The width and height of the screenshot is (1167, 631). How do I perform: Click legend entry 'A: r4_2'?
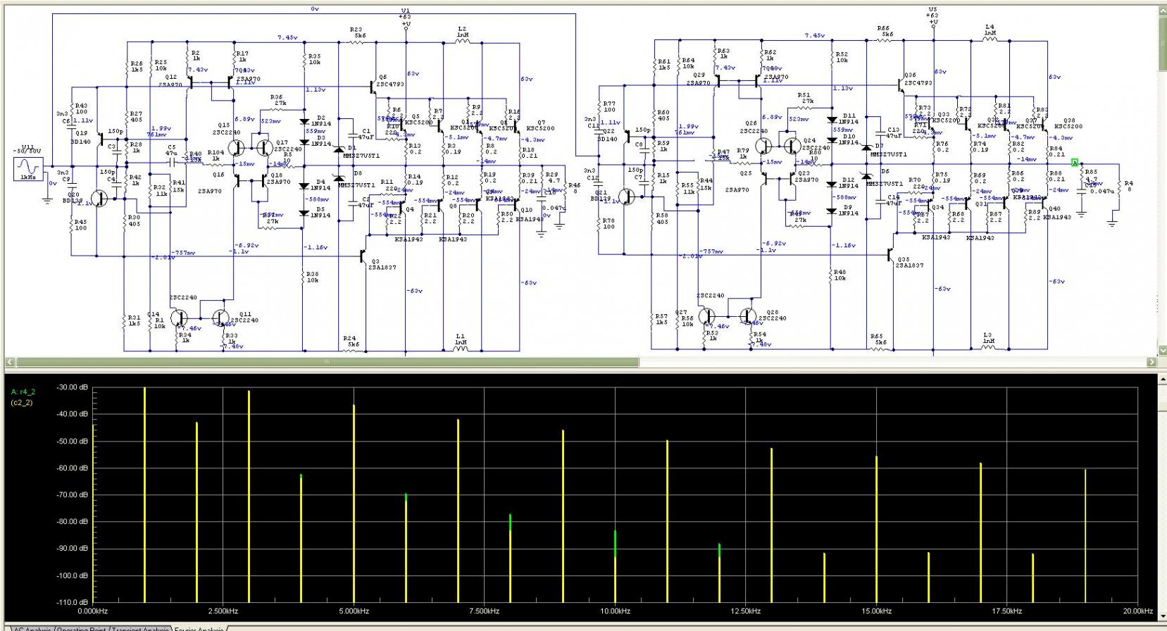point(23,392)
